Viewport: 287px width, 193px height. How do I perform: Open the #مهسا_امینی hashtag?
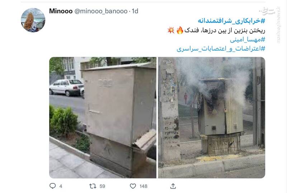tap(248, 39)
